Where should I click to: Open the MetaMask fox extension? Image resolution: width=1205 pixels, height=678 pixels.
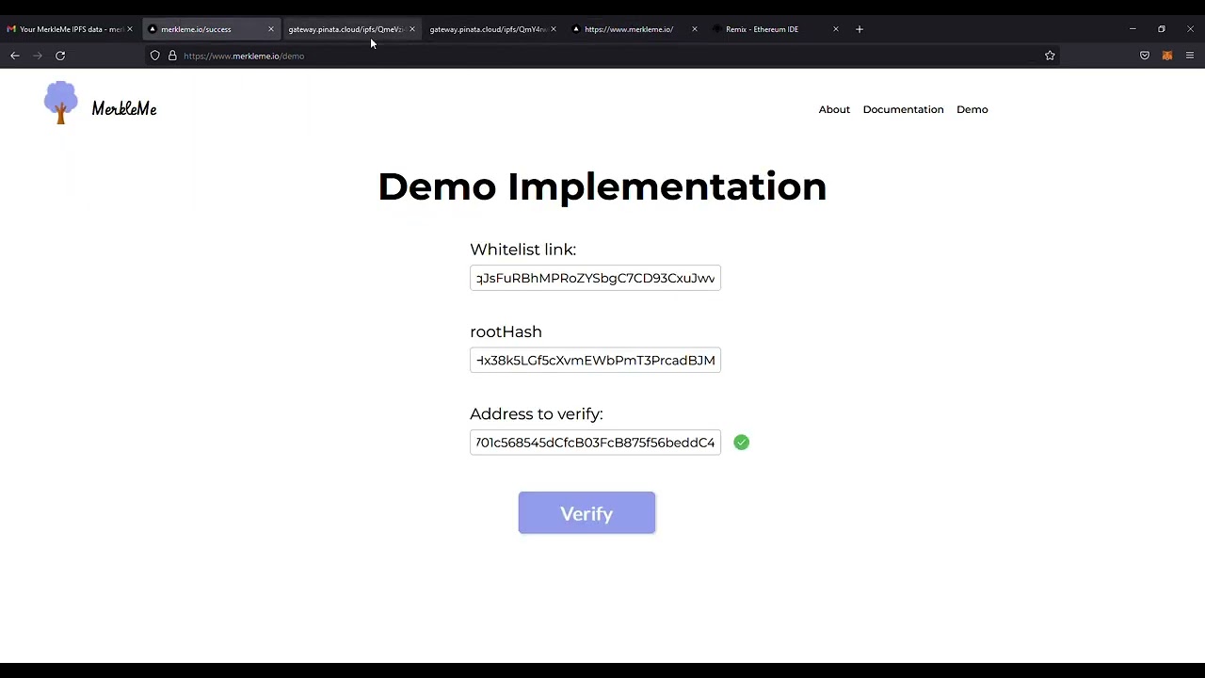(1167, 56)
